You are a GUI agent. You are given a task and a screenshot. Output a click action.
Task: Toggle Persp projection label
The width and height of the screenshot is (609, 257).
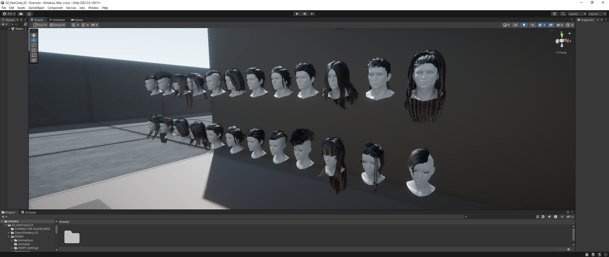pos(562,52)
